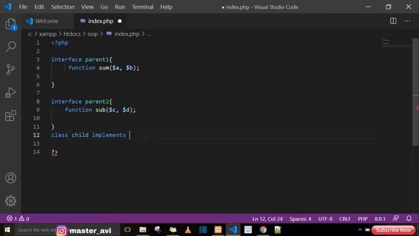The width and height of the screenshot is (419, 236).
Task: Change indentation via Spaces: 4
Action: click(301, 218)
